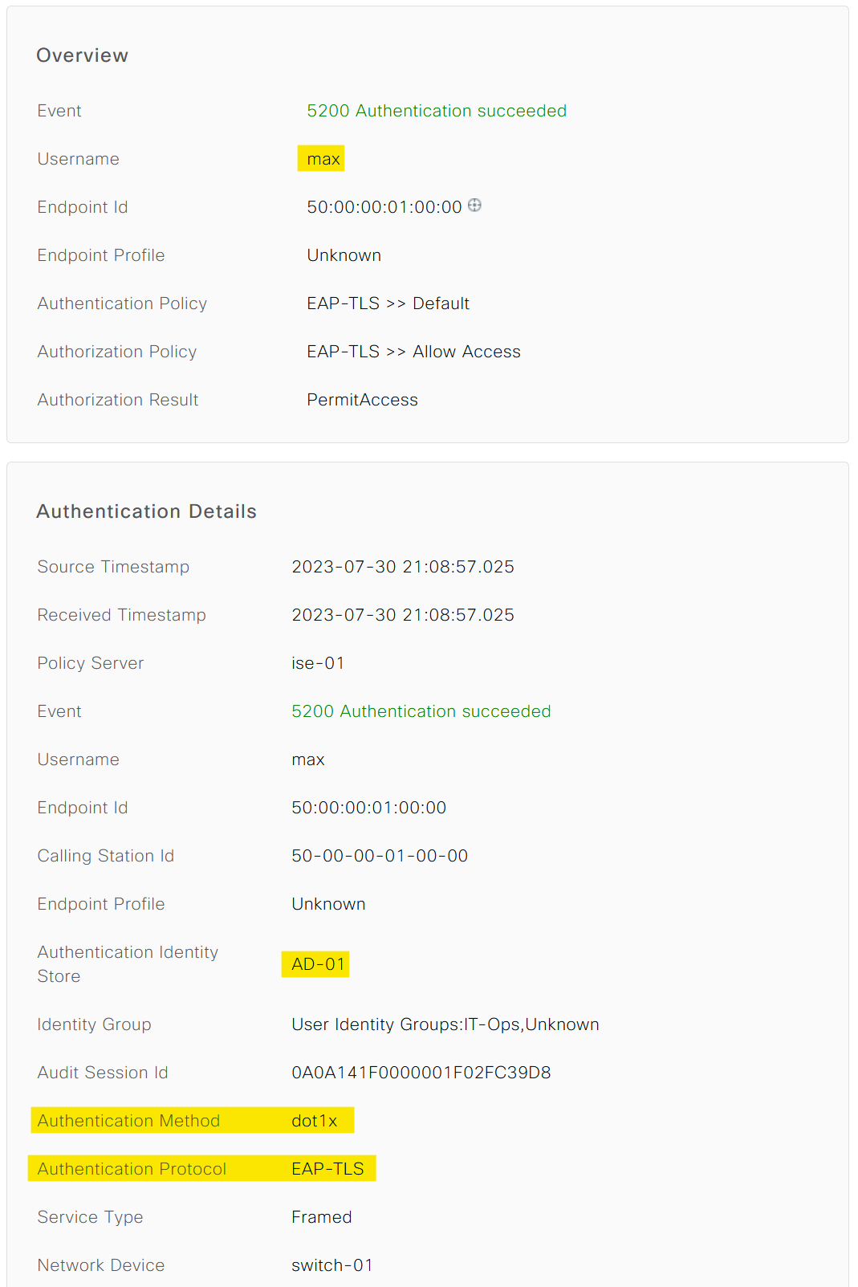Viewport: 858px width, 1287px height.
Task: Click the endpoint lookup crosshair icon
Action: coord(475,206)
